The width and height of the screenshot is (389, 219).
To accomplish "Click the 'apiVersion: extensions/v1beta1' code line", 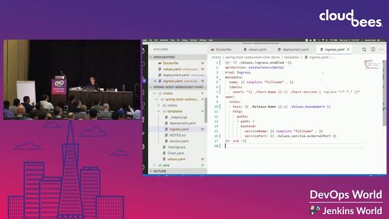I will 254,68.
